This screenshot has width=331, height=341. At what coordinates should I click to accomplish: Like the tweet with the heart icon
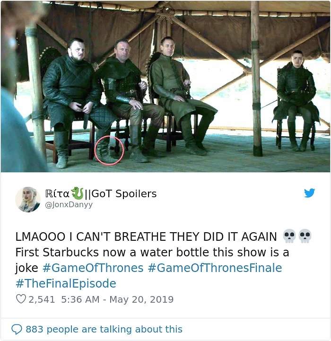pyautogui.click(x=21, y=299)
